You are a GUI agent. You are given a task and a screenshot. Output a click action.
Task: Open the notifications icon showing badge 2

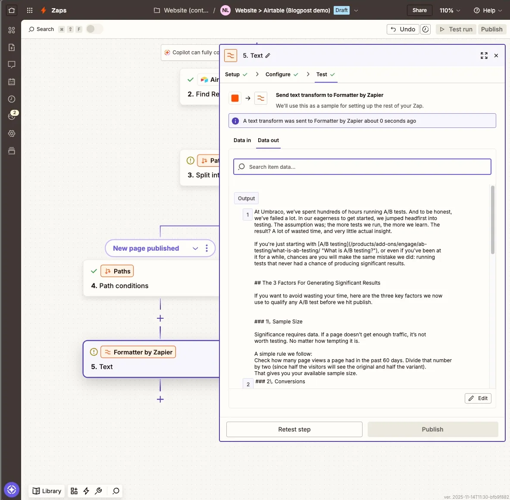12,116
